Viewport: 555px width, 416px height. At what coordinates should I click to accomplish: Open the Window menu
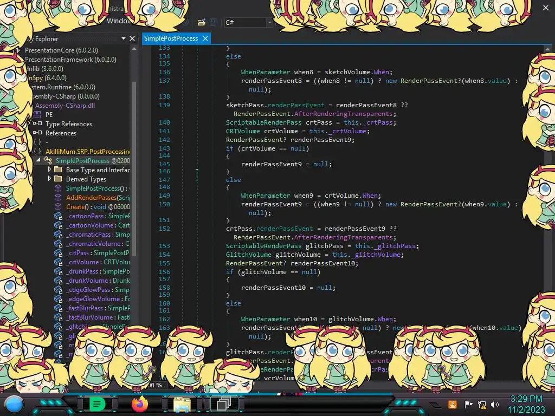click(x=119, y=21)
